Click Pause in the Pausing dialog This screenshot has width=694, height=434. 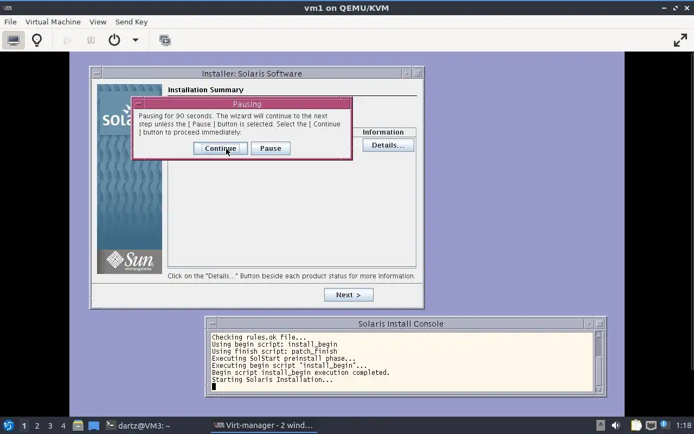click(x=271, y=148)
